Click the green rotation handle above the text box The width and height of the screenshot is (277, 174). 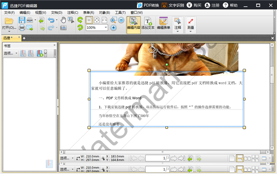[x=167, y=64]
